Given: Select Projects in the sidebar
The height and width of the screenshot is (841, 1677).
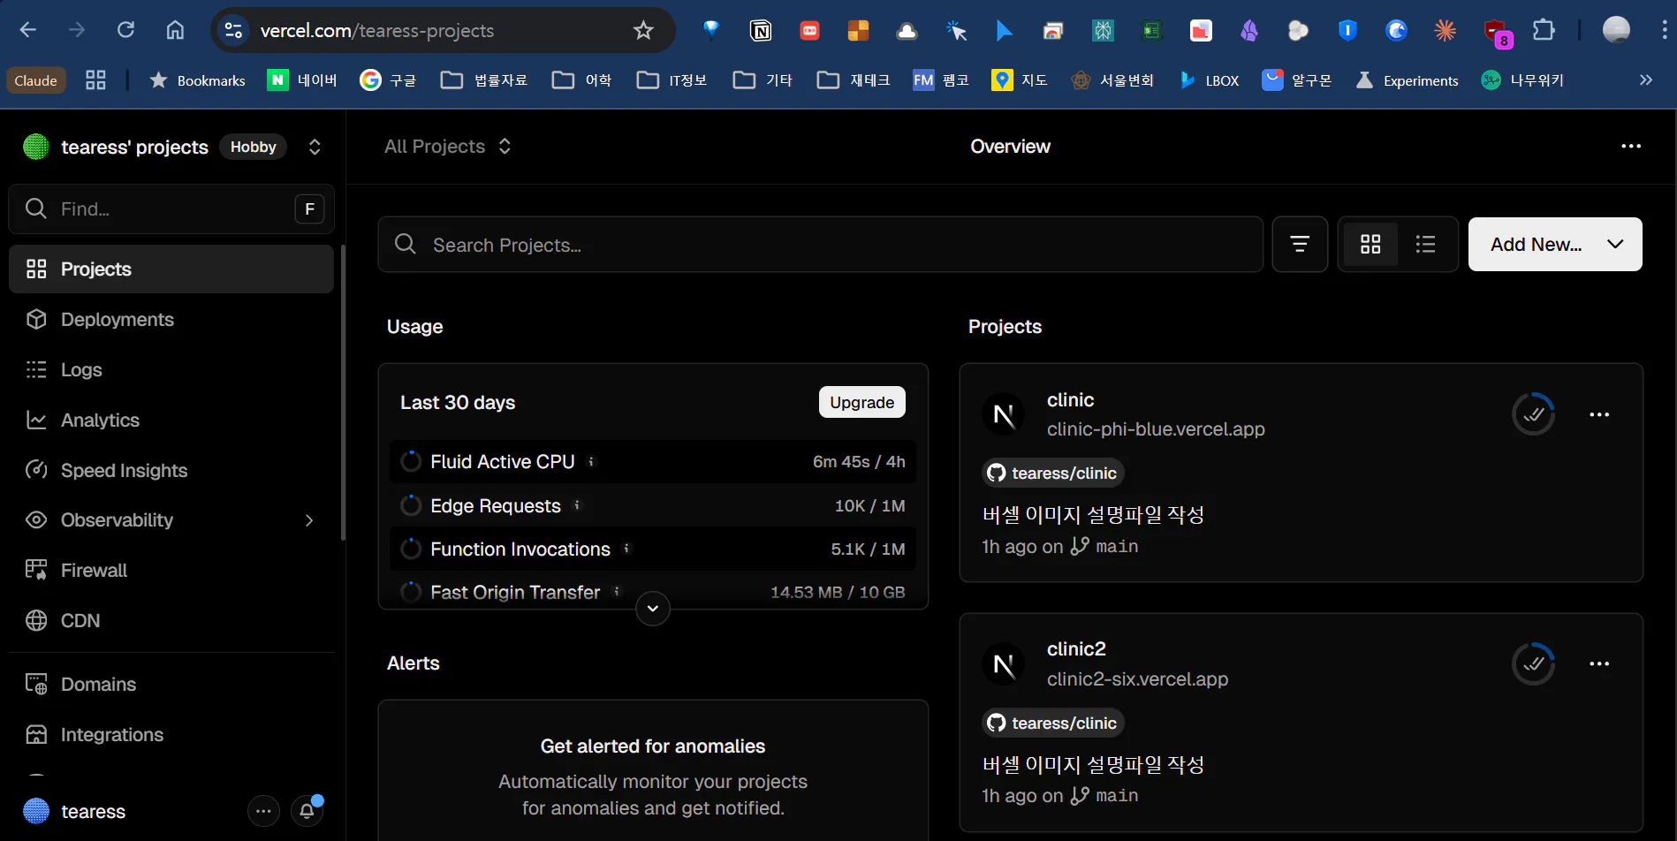Looking at the screenshot, I should (x=171, y=269).
